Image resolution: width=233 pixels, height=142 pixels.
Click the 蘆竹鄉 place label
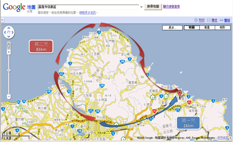19,119
